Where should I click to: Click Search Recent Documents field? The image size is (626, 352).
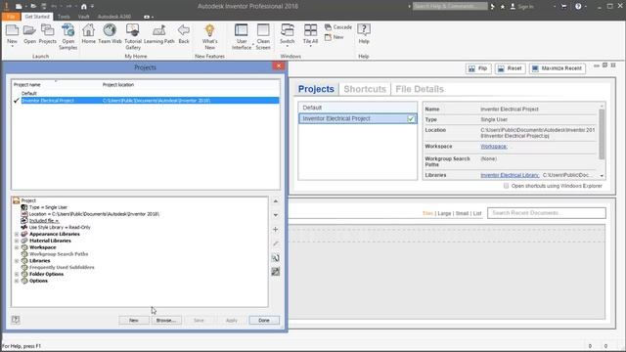546,213
